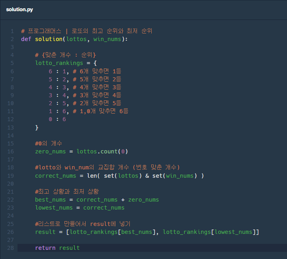Screen dimensions: 287x259
Task: Click line number 1 in the gutter
Action: [12, 31]
